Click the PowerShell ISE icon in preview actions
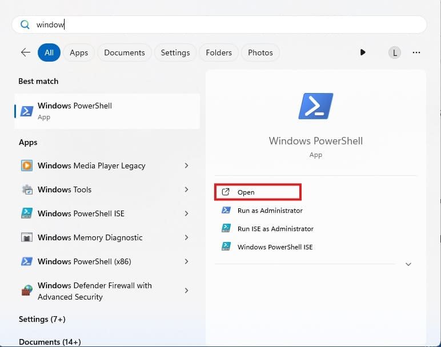Viewport: 441px width, 347px height. click(226, 247)
